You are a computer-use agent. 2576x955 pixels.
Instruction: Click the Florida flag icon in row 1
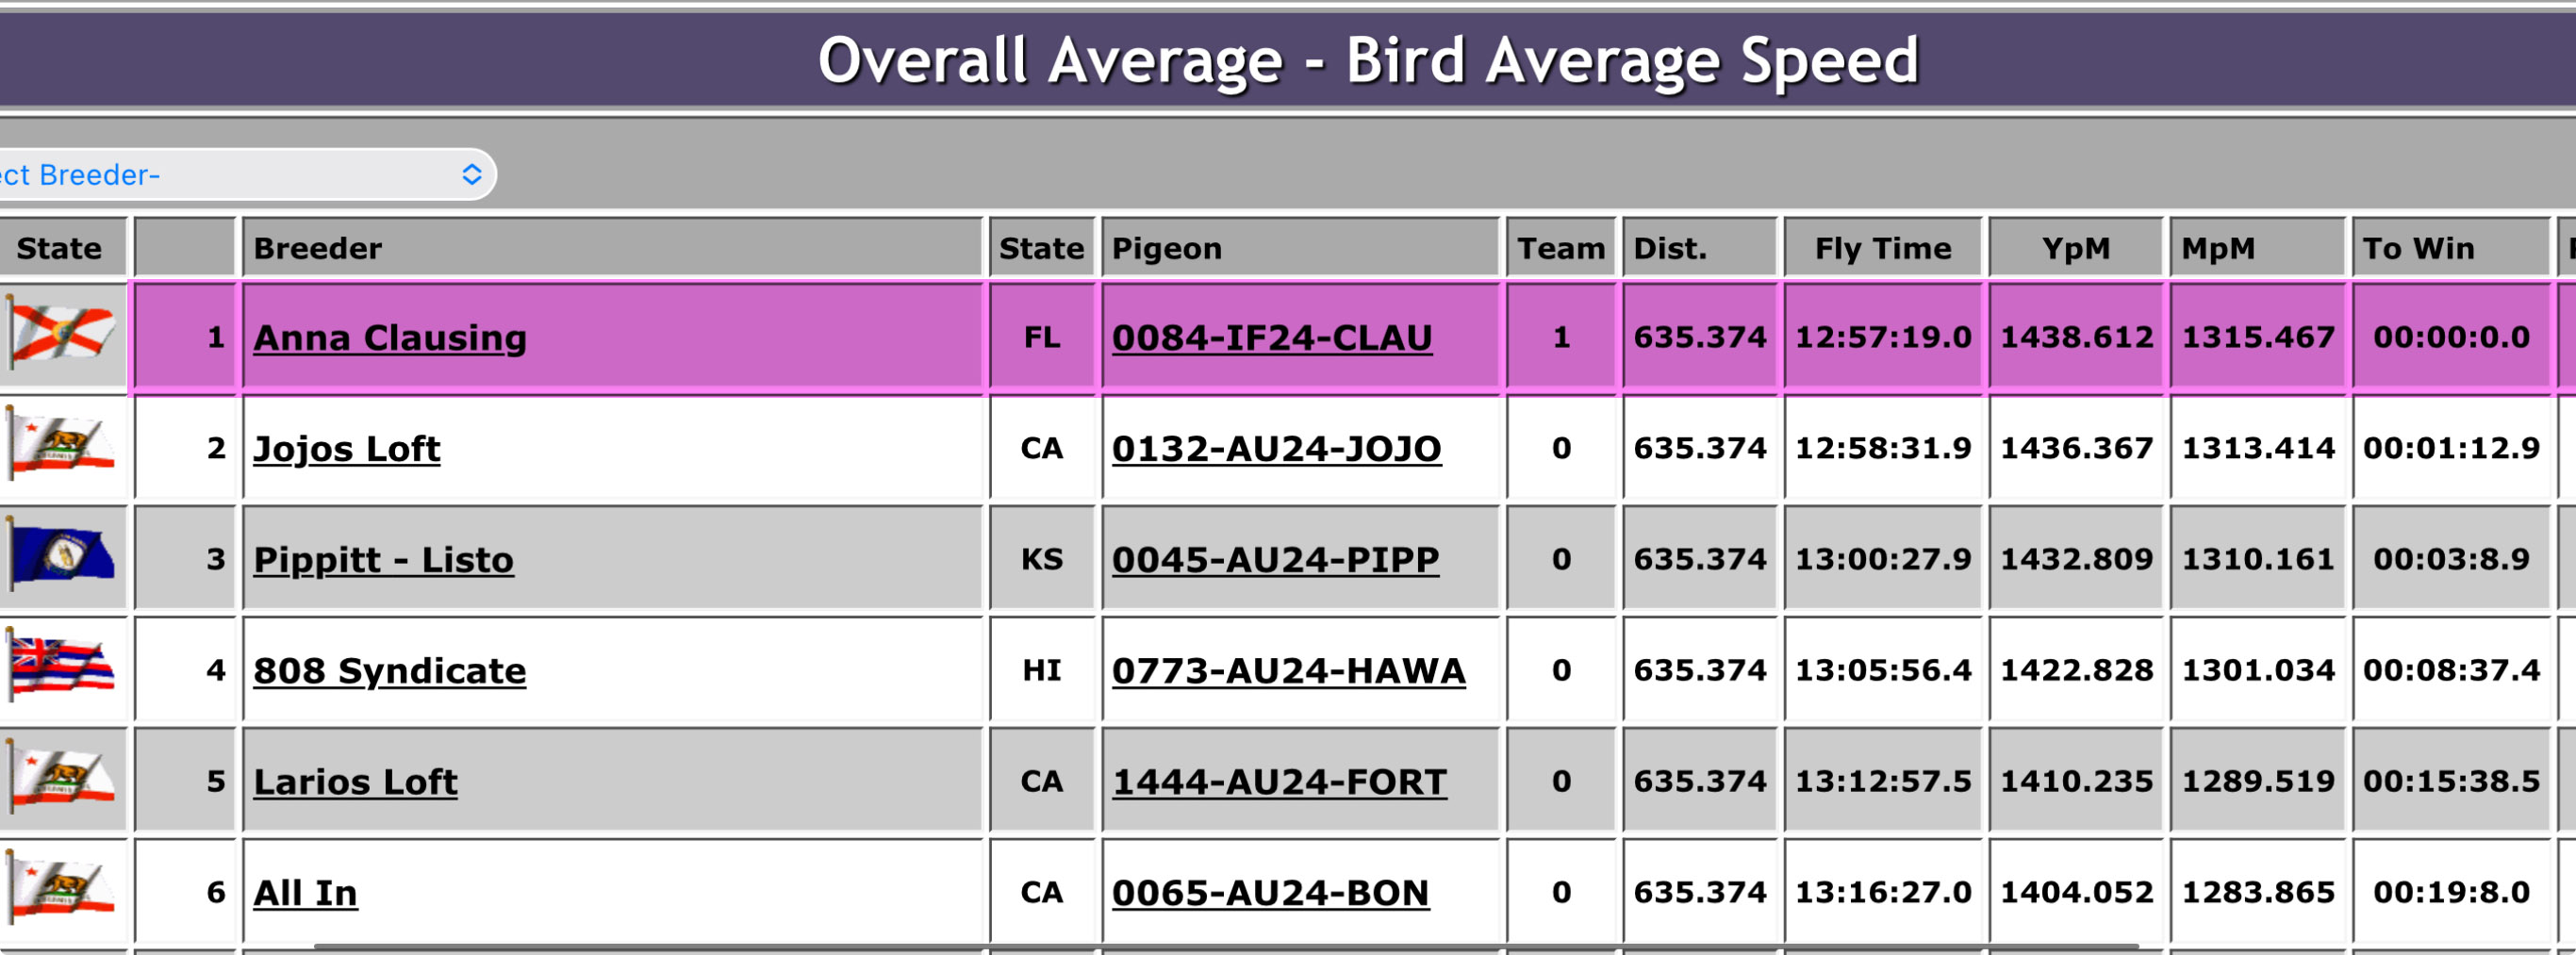62,333
